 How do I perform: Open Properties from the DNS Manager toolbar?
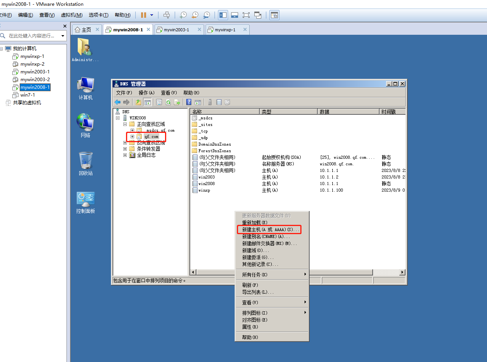(159, 102)
